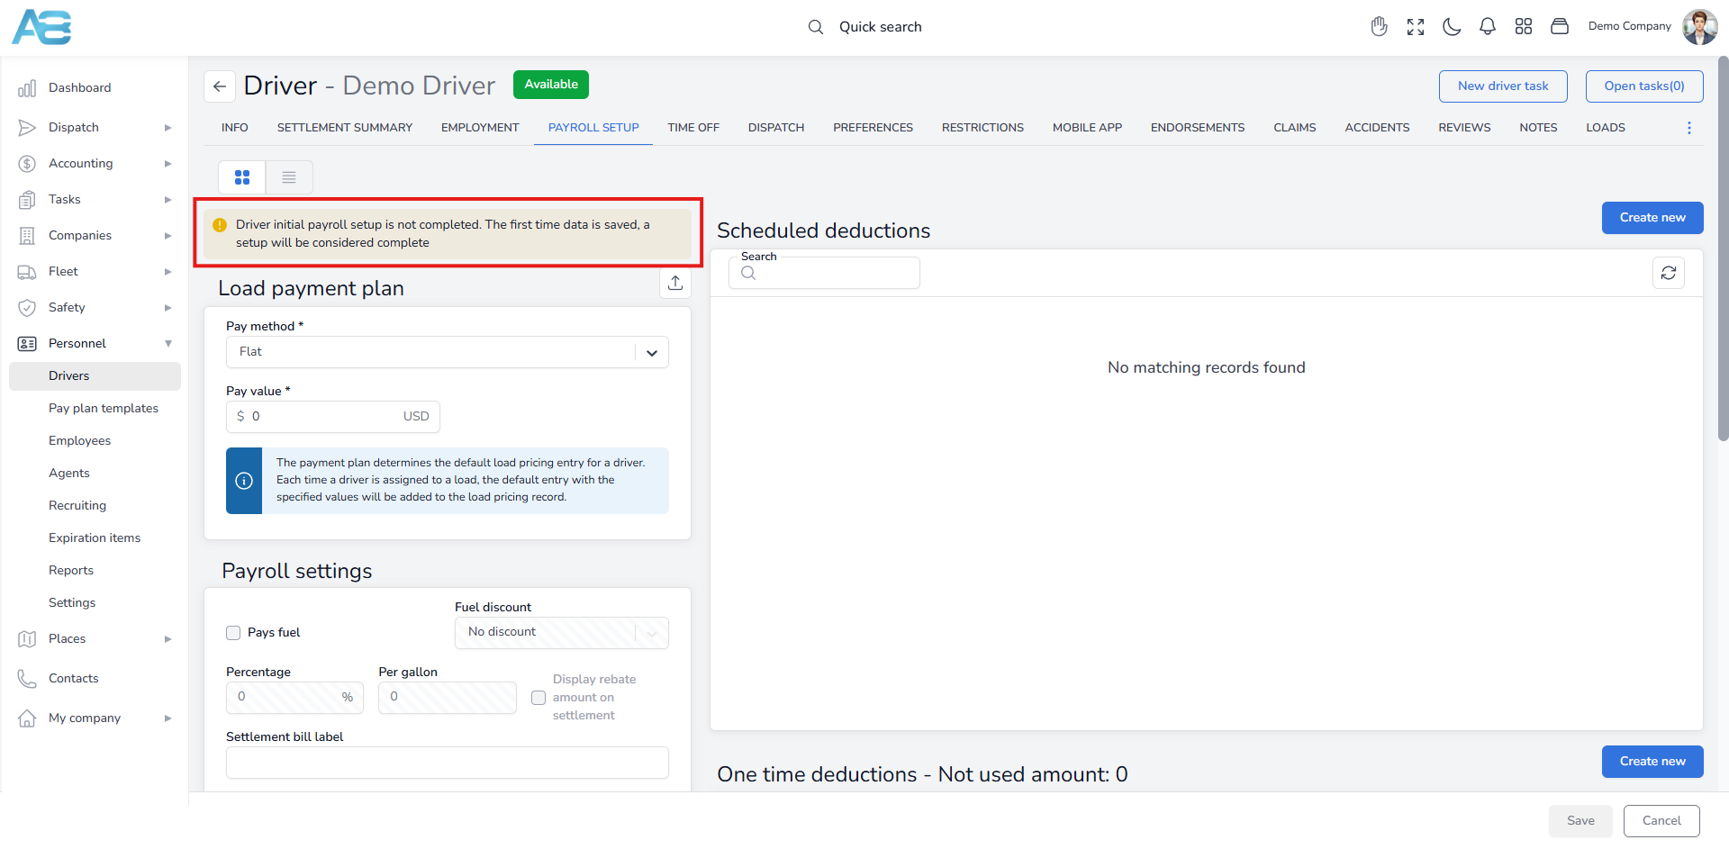Select the ENDORSEMENTS tab
This screenshot has height=849, width=1729.
coord(1197,128)
